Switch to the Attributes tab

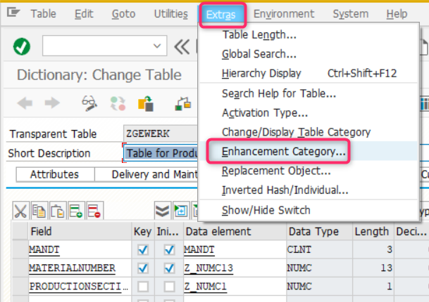pos(54,174)
